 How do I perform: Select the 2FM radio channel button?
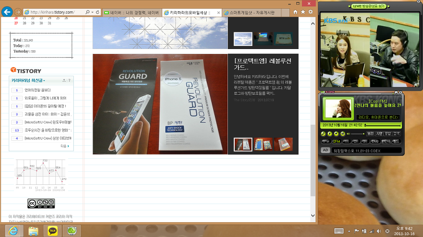(336, 141)
